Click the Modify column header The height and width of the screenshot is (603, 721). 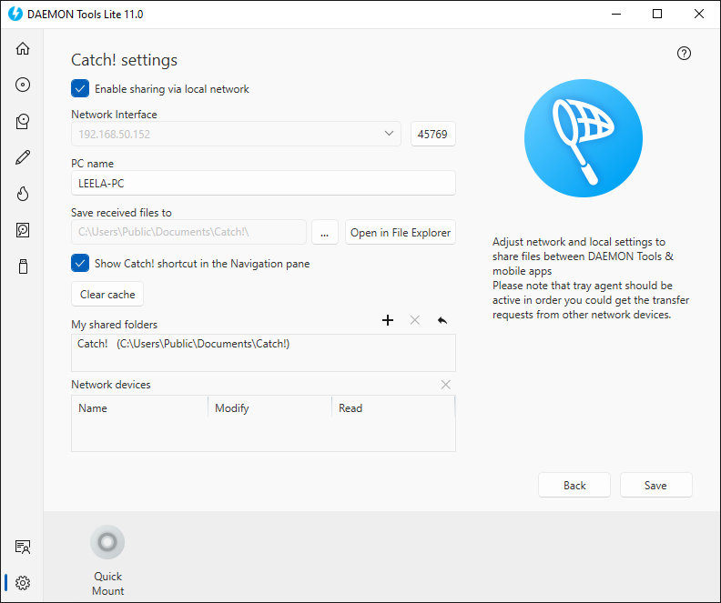click(x=269, y=407)
